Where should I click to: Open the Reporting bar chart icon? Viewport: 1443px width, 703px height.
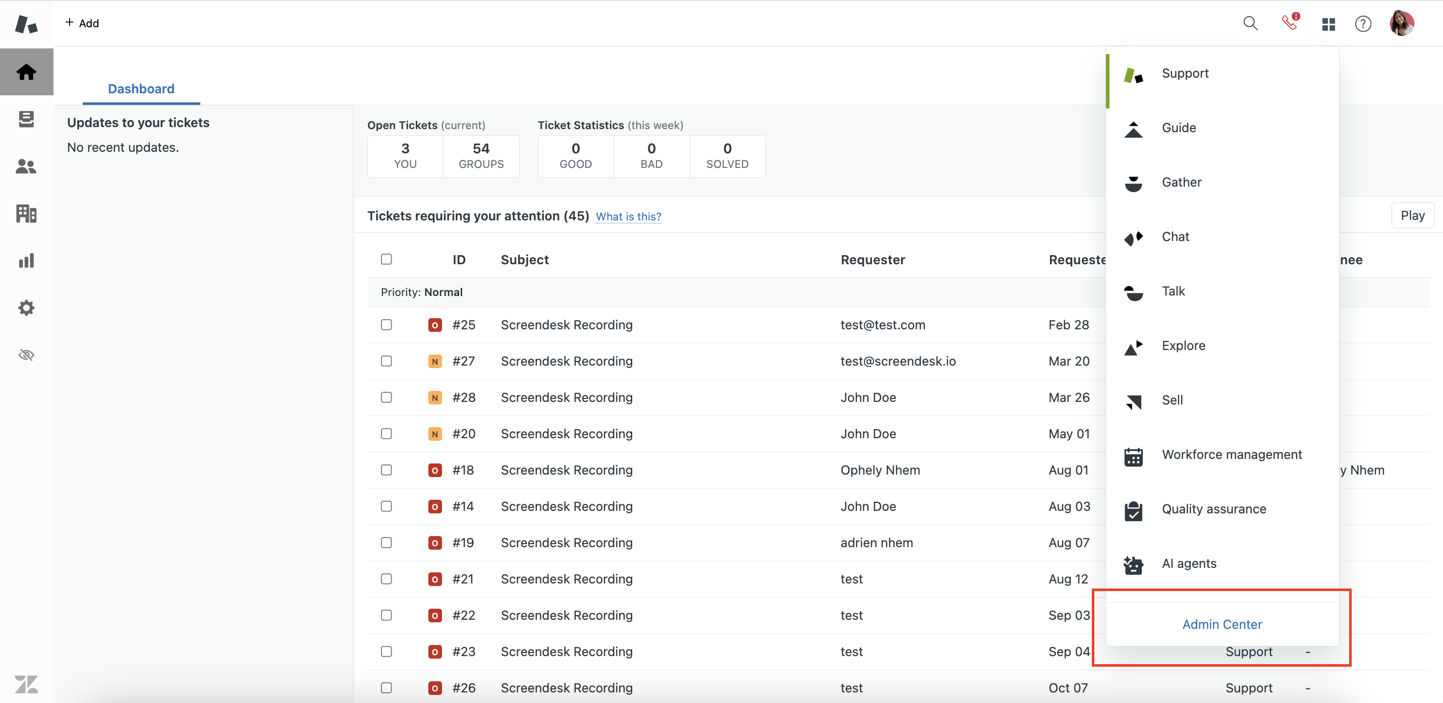(26, 260)
